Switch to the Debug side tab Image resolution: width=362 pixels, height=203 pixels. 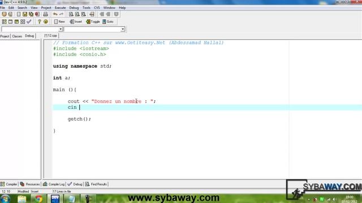[29, 36]
